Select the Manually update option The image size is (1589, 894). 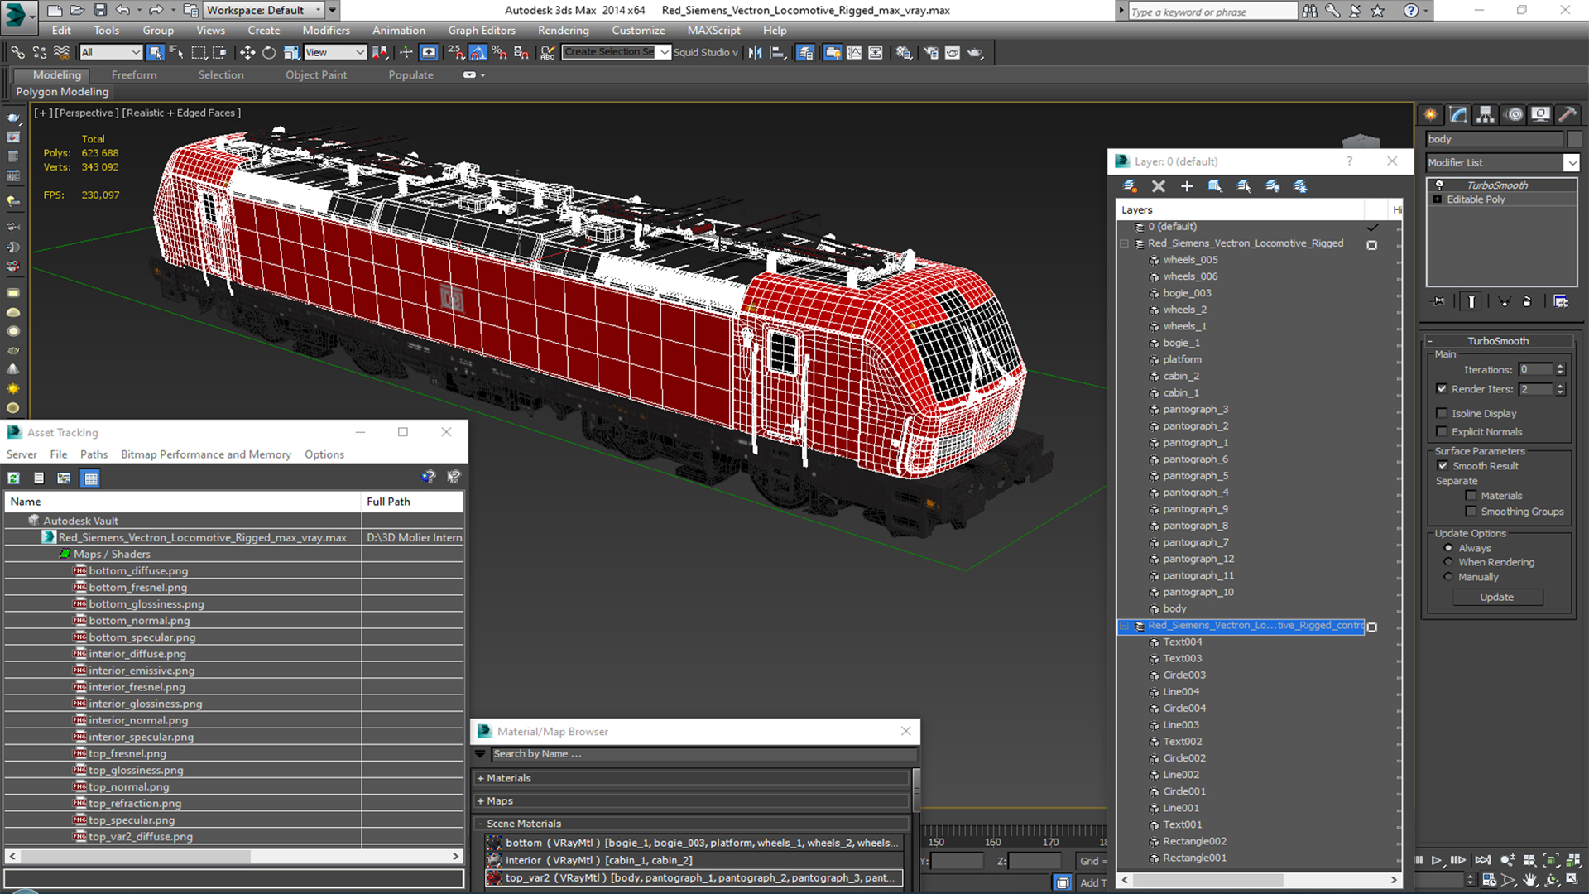point(1448,577)
